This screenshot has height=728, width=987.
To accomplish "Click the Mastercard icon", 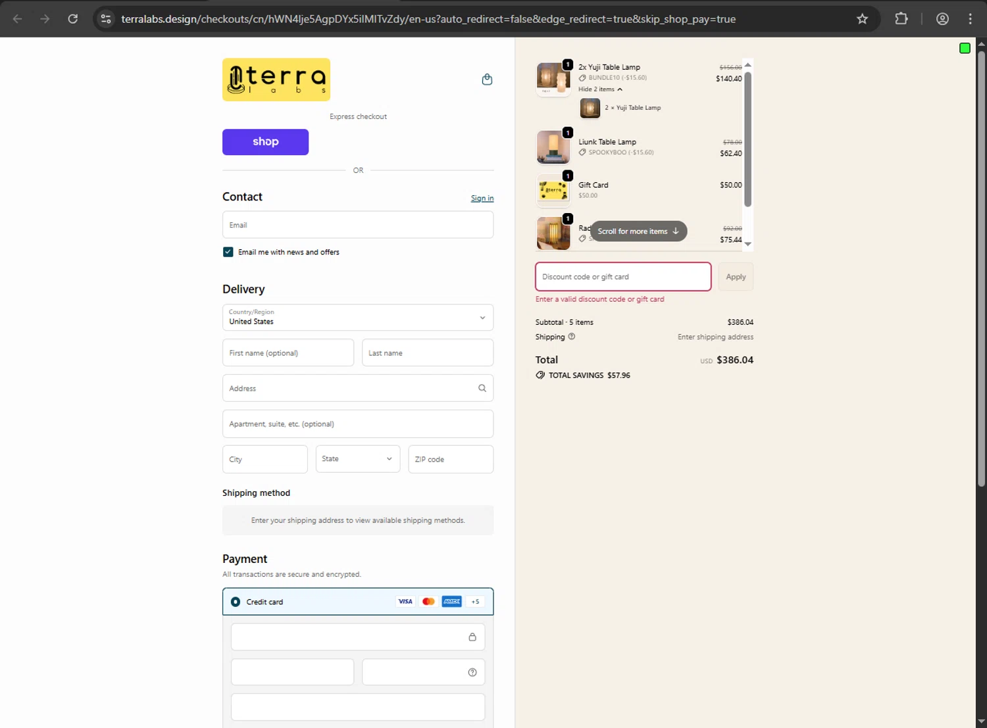I will [x=428, y=602].
